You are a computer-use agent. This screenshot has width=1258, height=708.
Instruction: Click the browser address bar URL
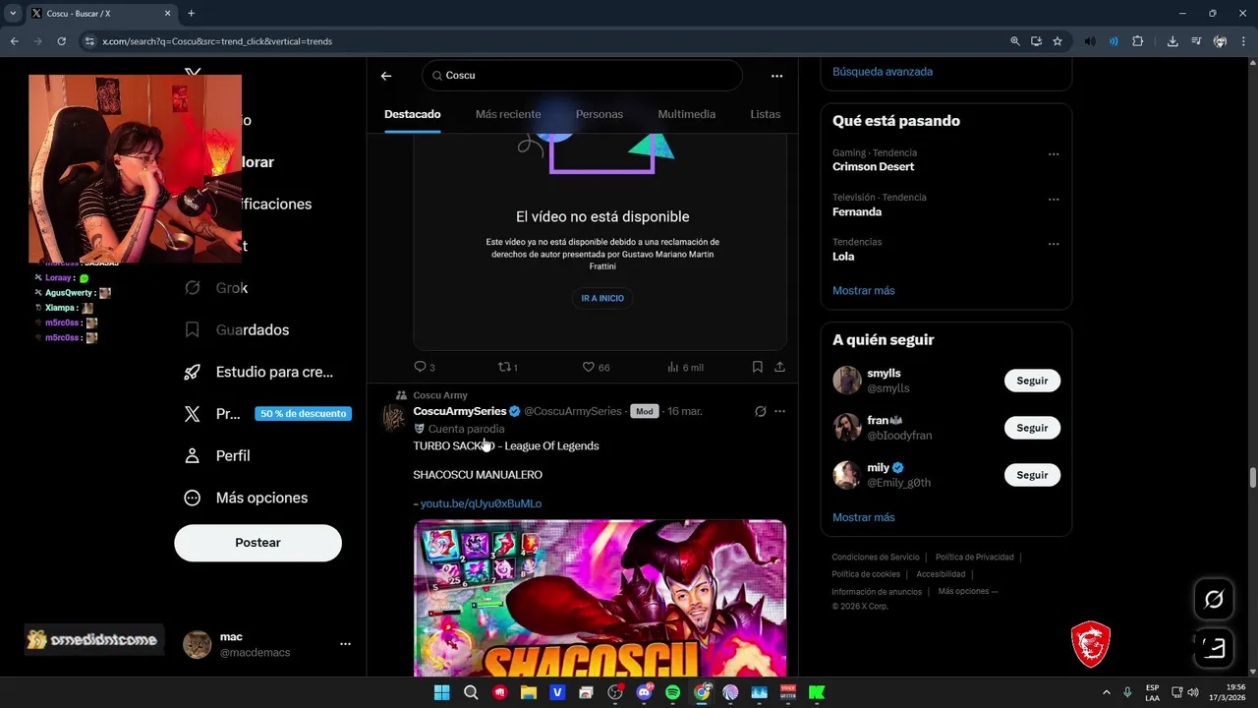tap(217, 41)
